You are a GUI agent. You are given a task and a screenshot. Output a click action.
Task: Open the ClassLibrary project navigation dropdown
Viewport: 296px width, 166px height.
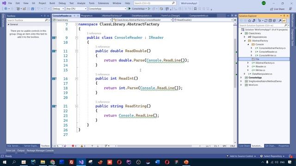tap(82, 20)
